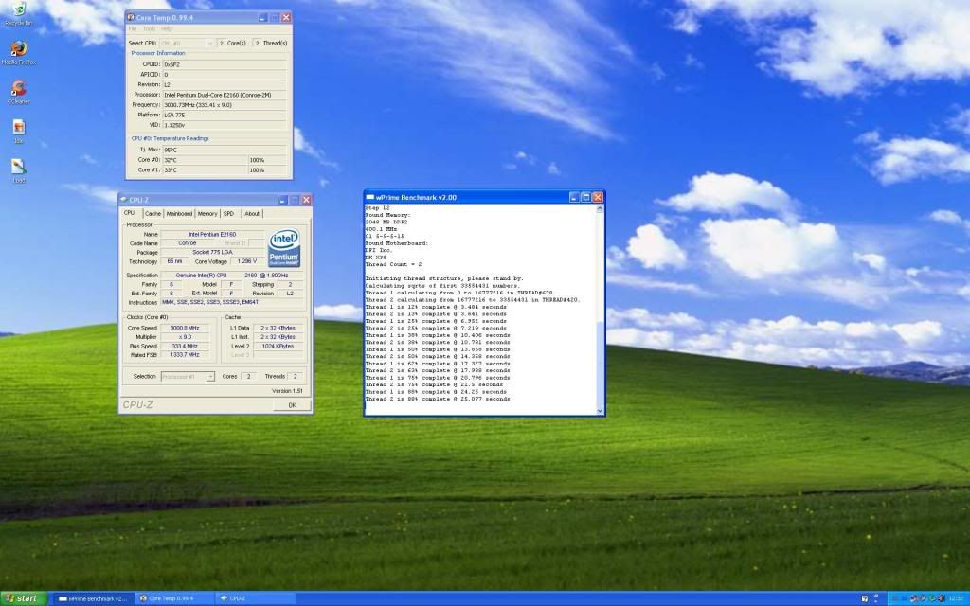The width and height of the screenshot is (970, 606).
Task: Switch to the About tab in CPU-Z
Action: point(252,213)
